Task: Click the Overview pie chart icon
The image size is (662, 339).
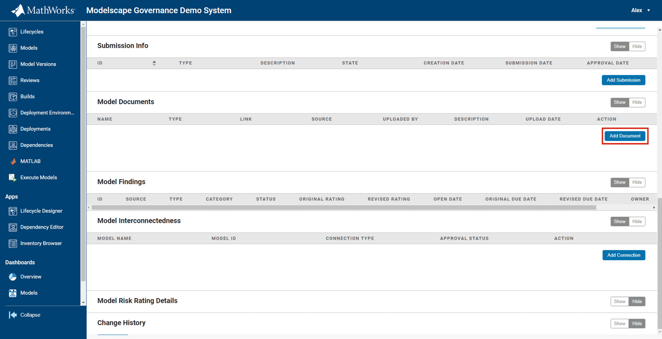Action: pyautogui.click(x=13, y=277)
